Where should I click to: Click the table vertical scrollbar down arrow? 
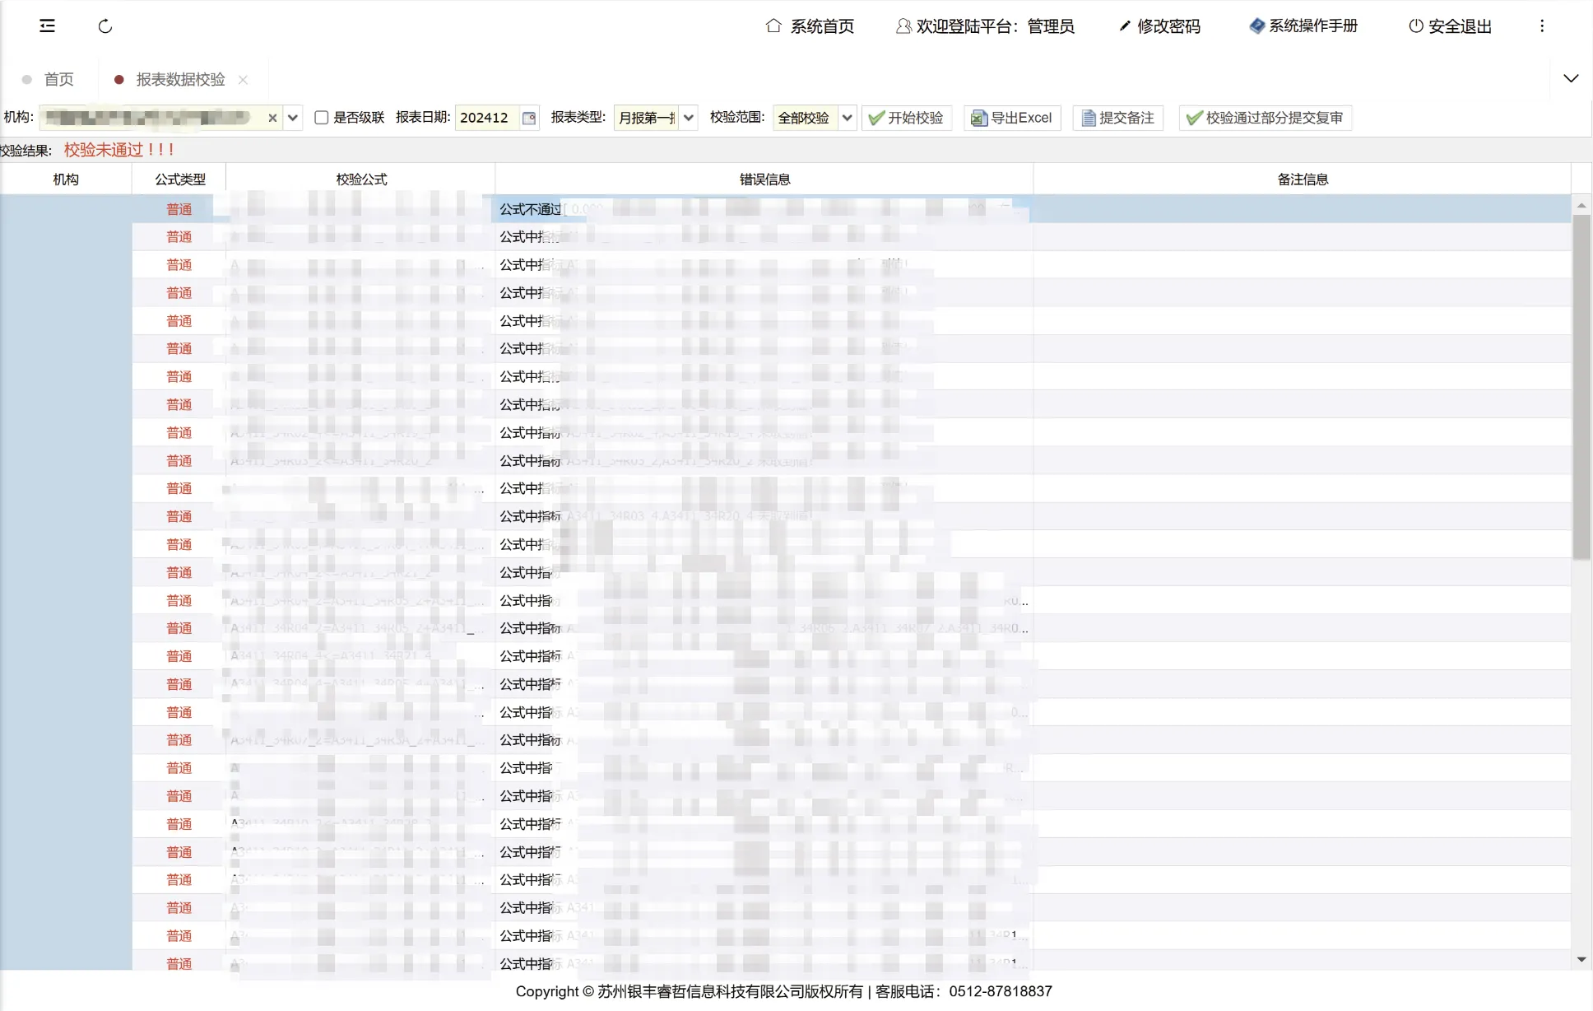coord(1581,960)
